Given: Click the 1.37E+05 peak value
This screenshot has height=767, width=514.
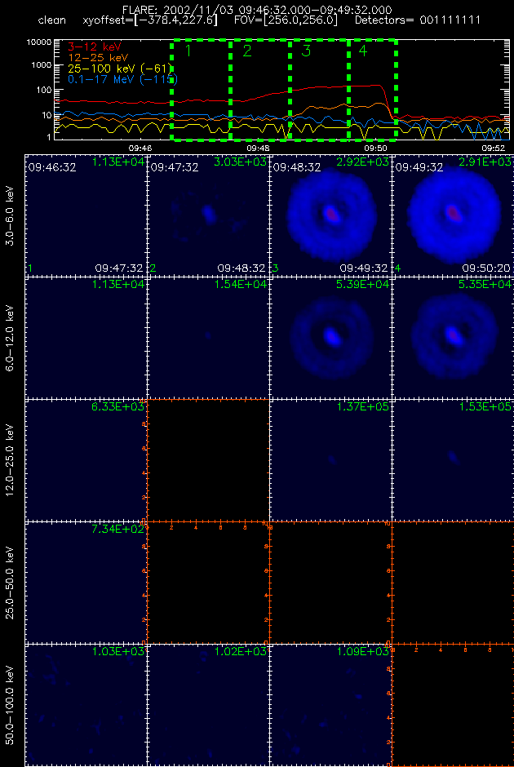Looking at the screenshot, I should pyautogui.click(x=363, y=406).
